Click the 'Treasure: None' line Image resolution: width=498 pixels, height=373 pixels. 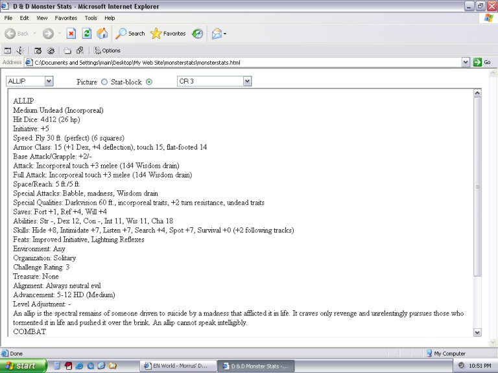(36, 277)
